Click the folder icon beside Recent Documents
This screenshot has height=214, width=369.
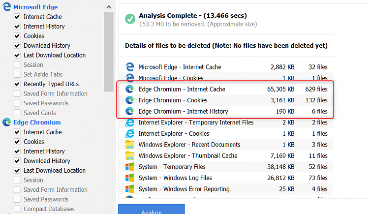[x=130, y=145]
